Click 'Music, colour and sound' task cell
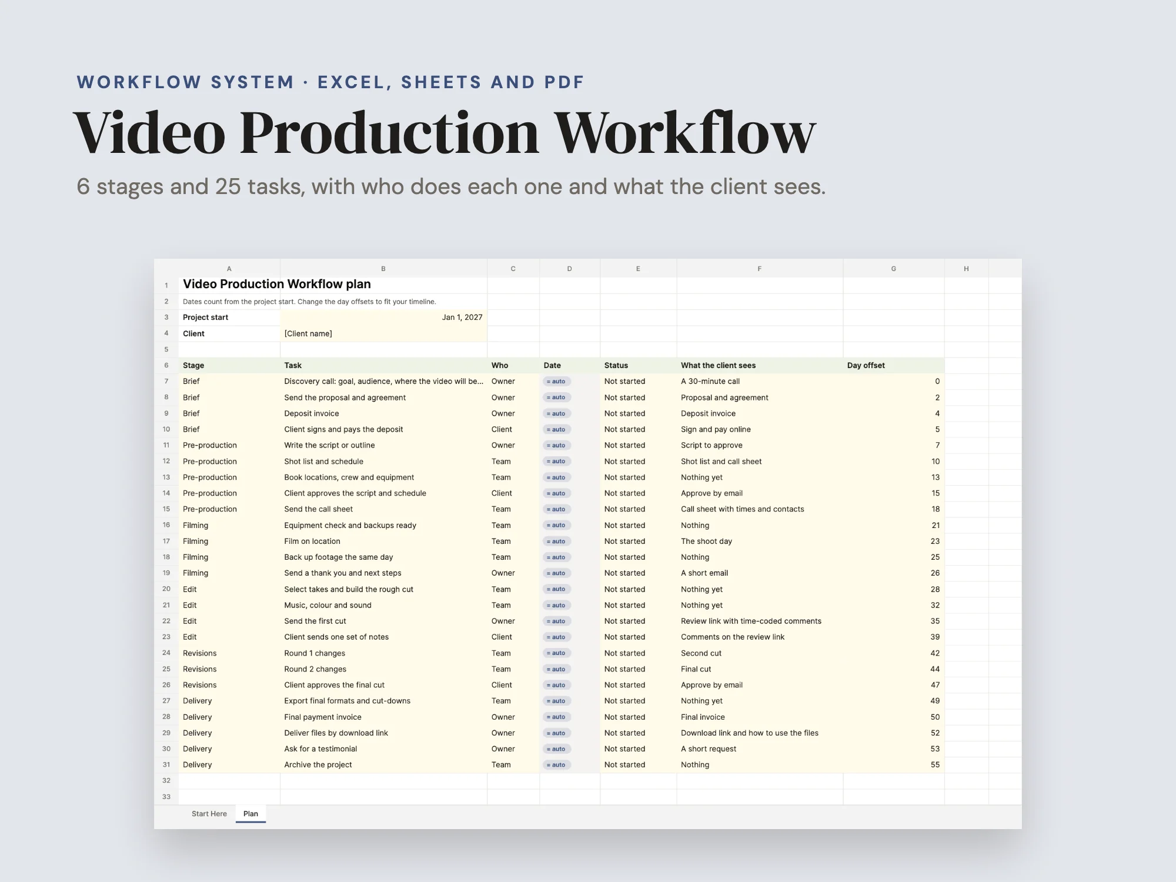The width and height of the screenshot is (1176, 882). click(383, 605)
